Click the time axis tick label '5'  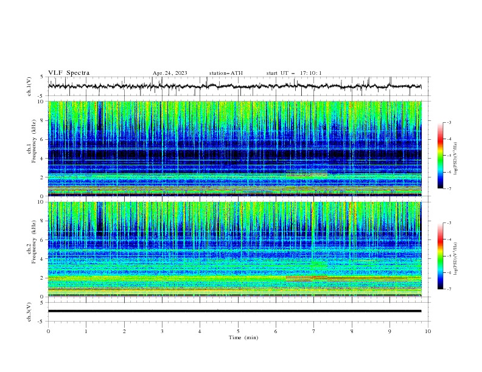(238, 331)
